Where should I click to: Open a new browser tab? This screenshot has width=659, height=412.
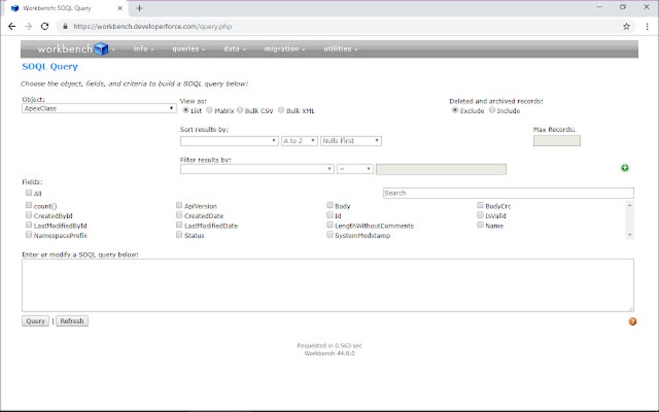[x=139, y=8]
